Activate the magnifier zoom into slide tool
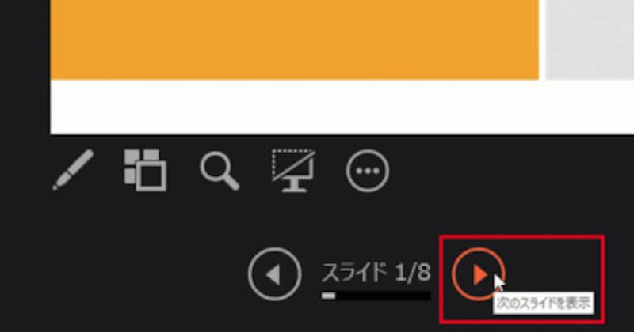Viewport: 634px width, 332px height. (220, 171)
